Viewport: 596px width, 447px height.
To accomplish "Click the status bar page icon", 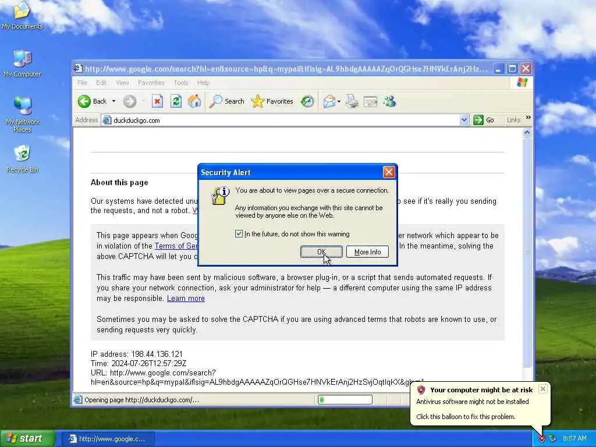I will [x=78, y=399].
